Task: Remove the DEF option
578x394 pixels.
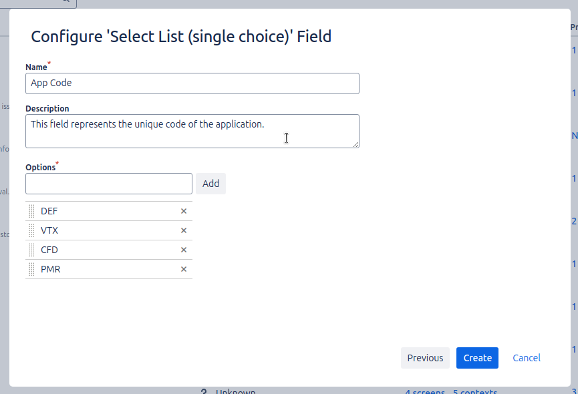Action: (x=184, y=211)
